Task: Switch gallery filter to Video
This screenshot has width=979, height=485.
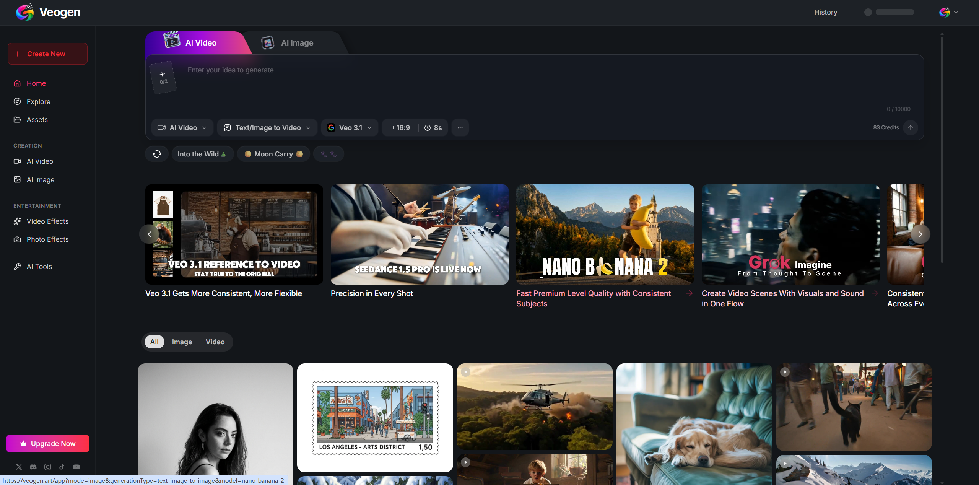Action: tap(215, 342)
